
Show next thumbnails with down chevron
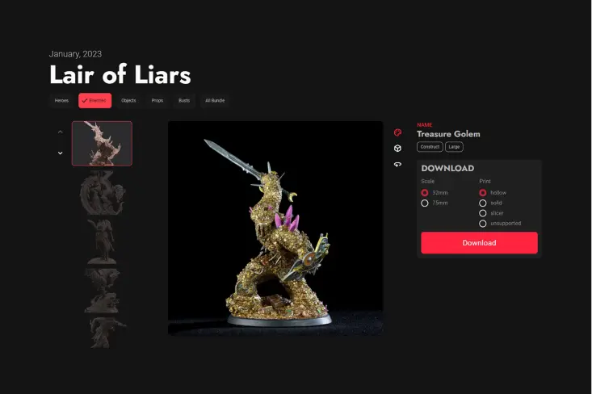click(61, 153)
